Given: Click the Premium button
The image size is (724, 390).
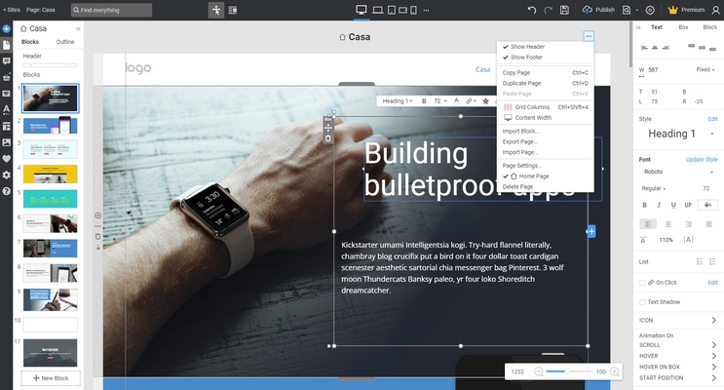Looking at the screenshot, I should coord(687,10).
